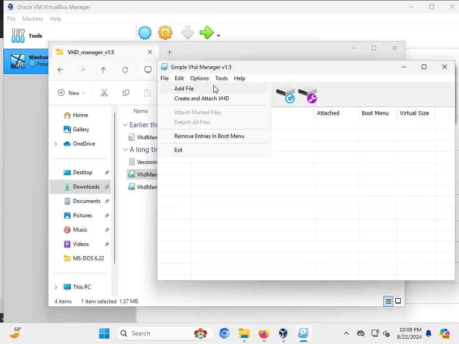Choose Create and Attach VHD
The image size is (459, 344).
[214, 99]
